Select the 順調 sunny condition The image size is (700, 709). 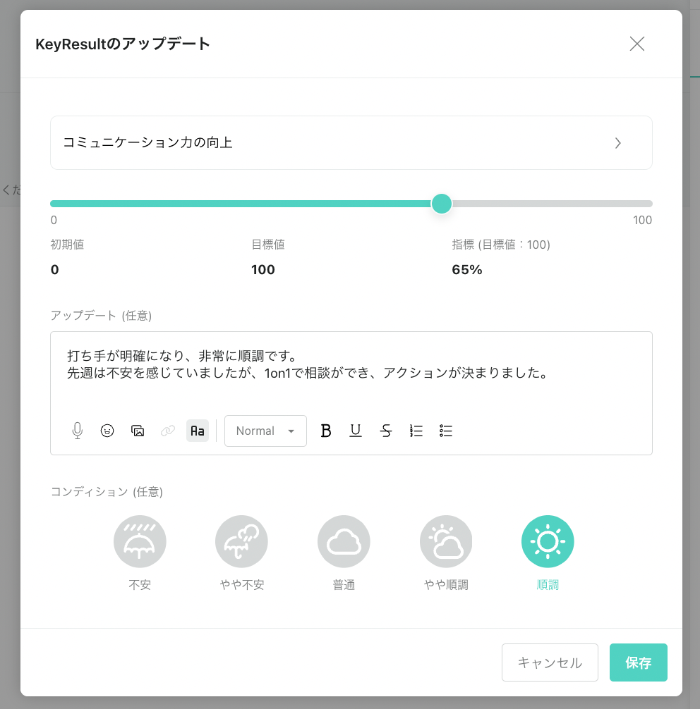click(x=548, y=541)
